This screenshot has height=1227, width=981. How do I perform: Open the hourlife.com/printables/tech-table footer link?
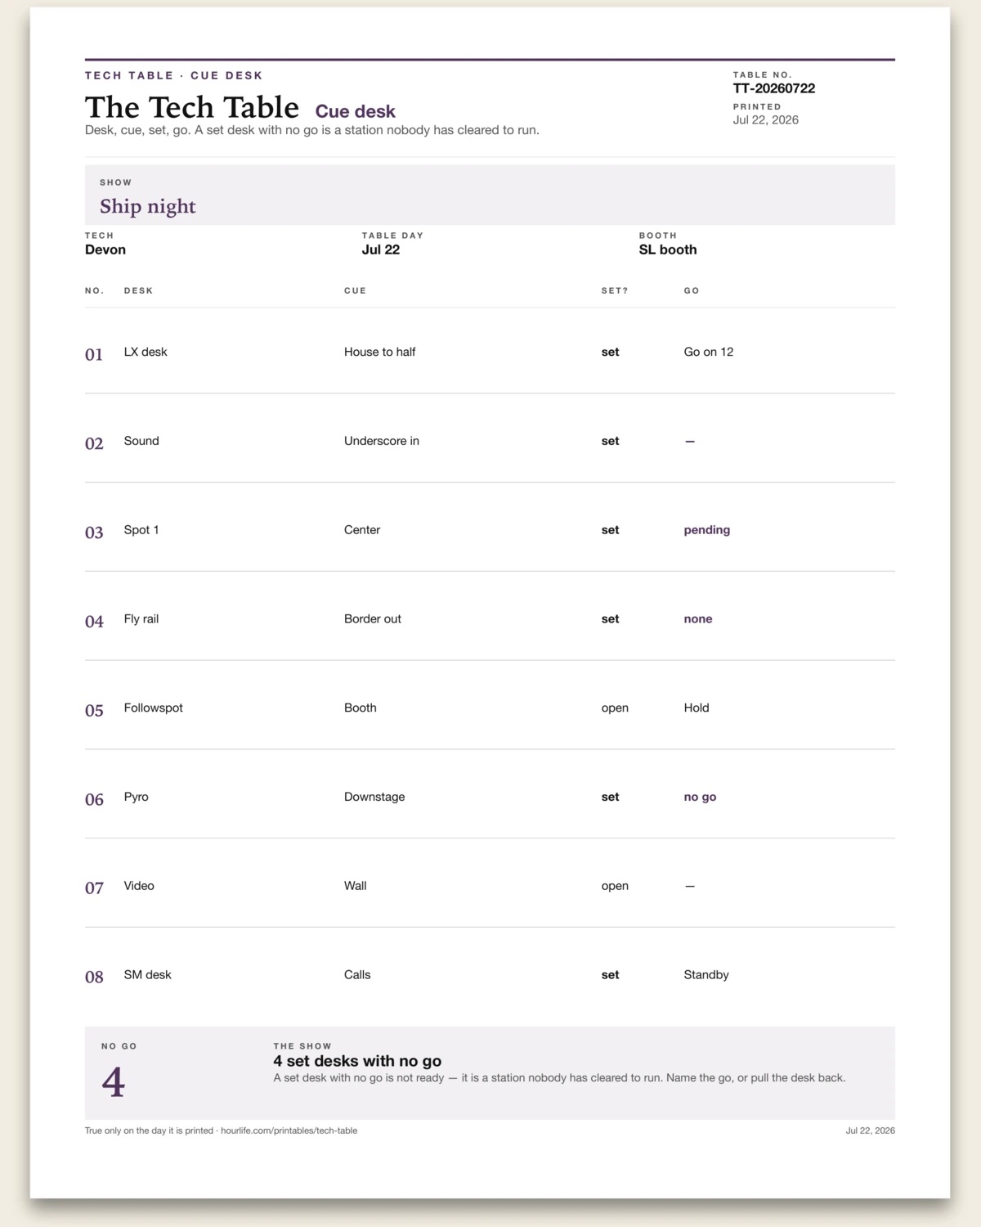[289, 1130]
